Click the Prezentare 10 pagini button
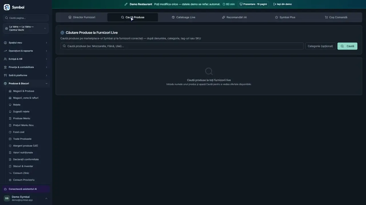 [253, 4]
